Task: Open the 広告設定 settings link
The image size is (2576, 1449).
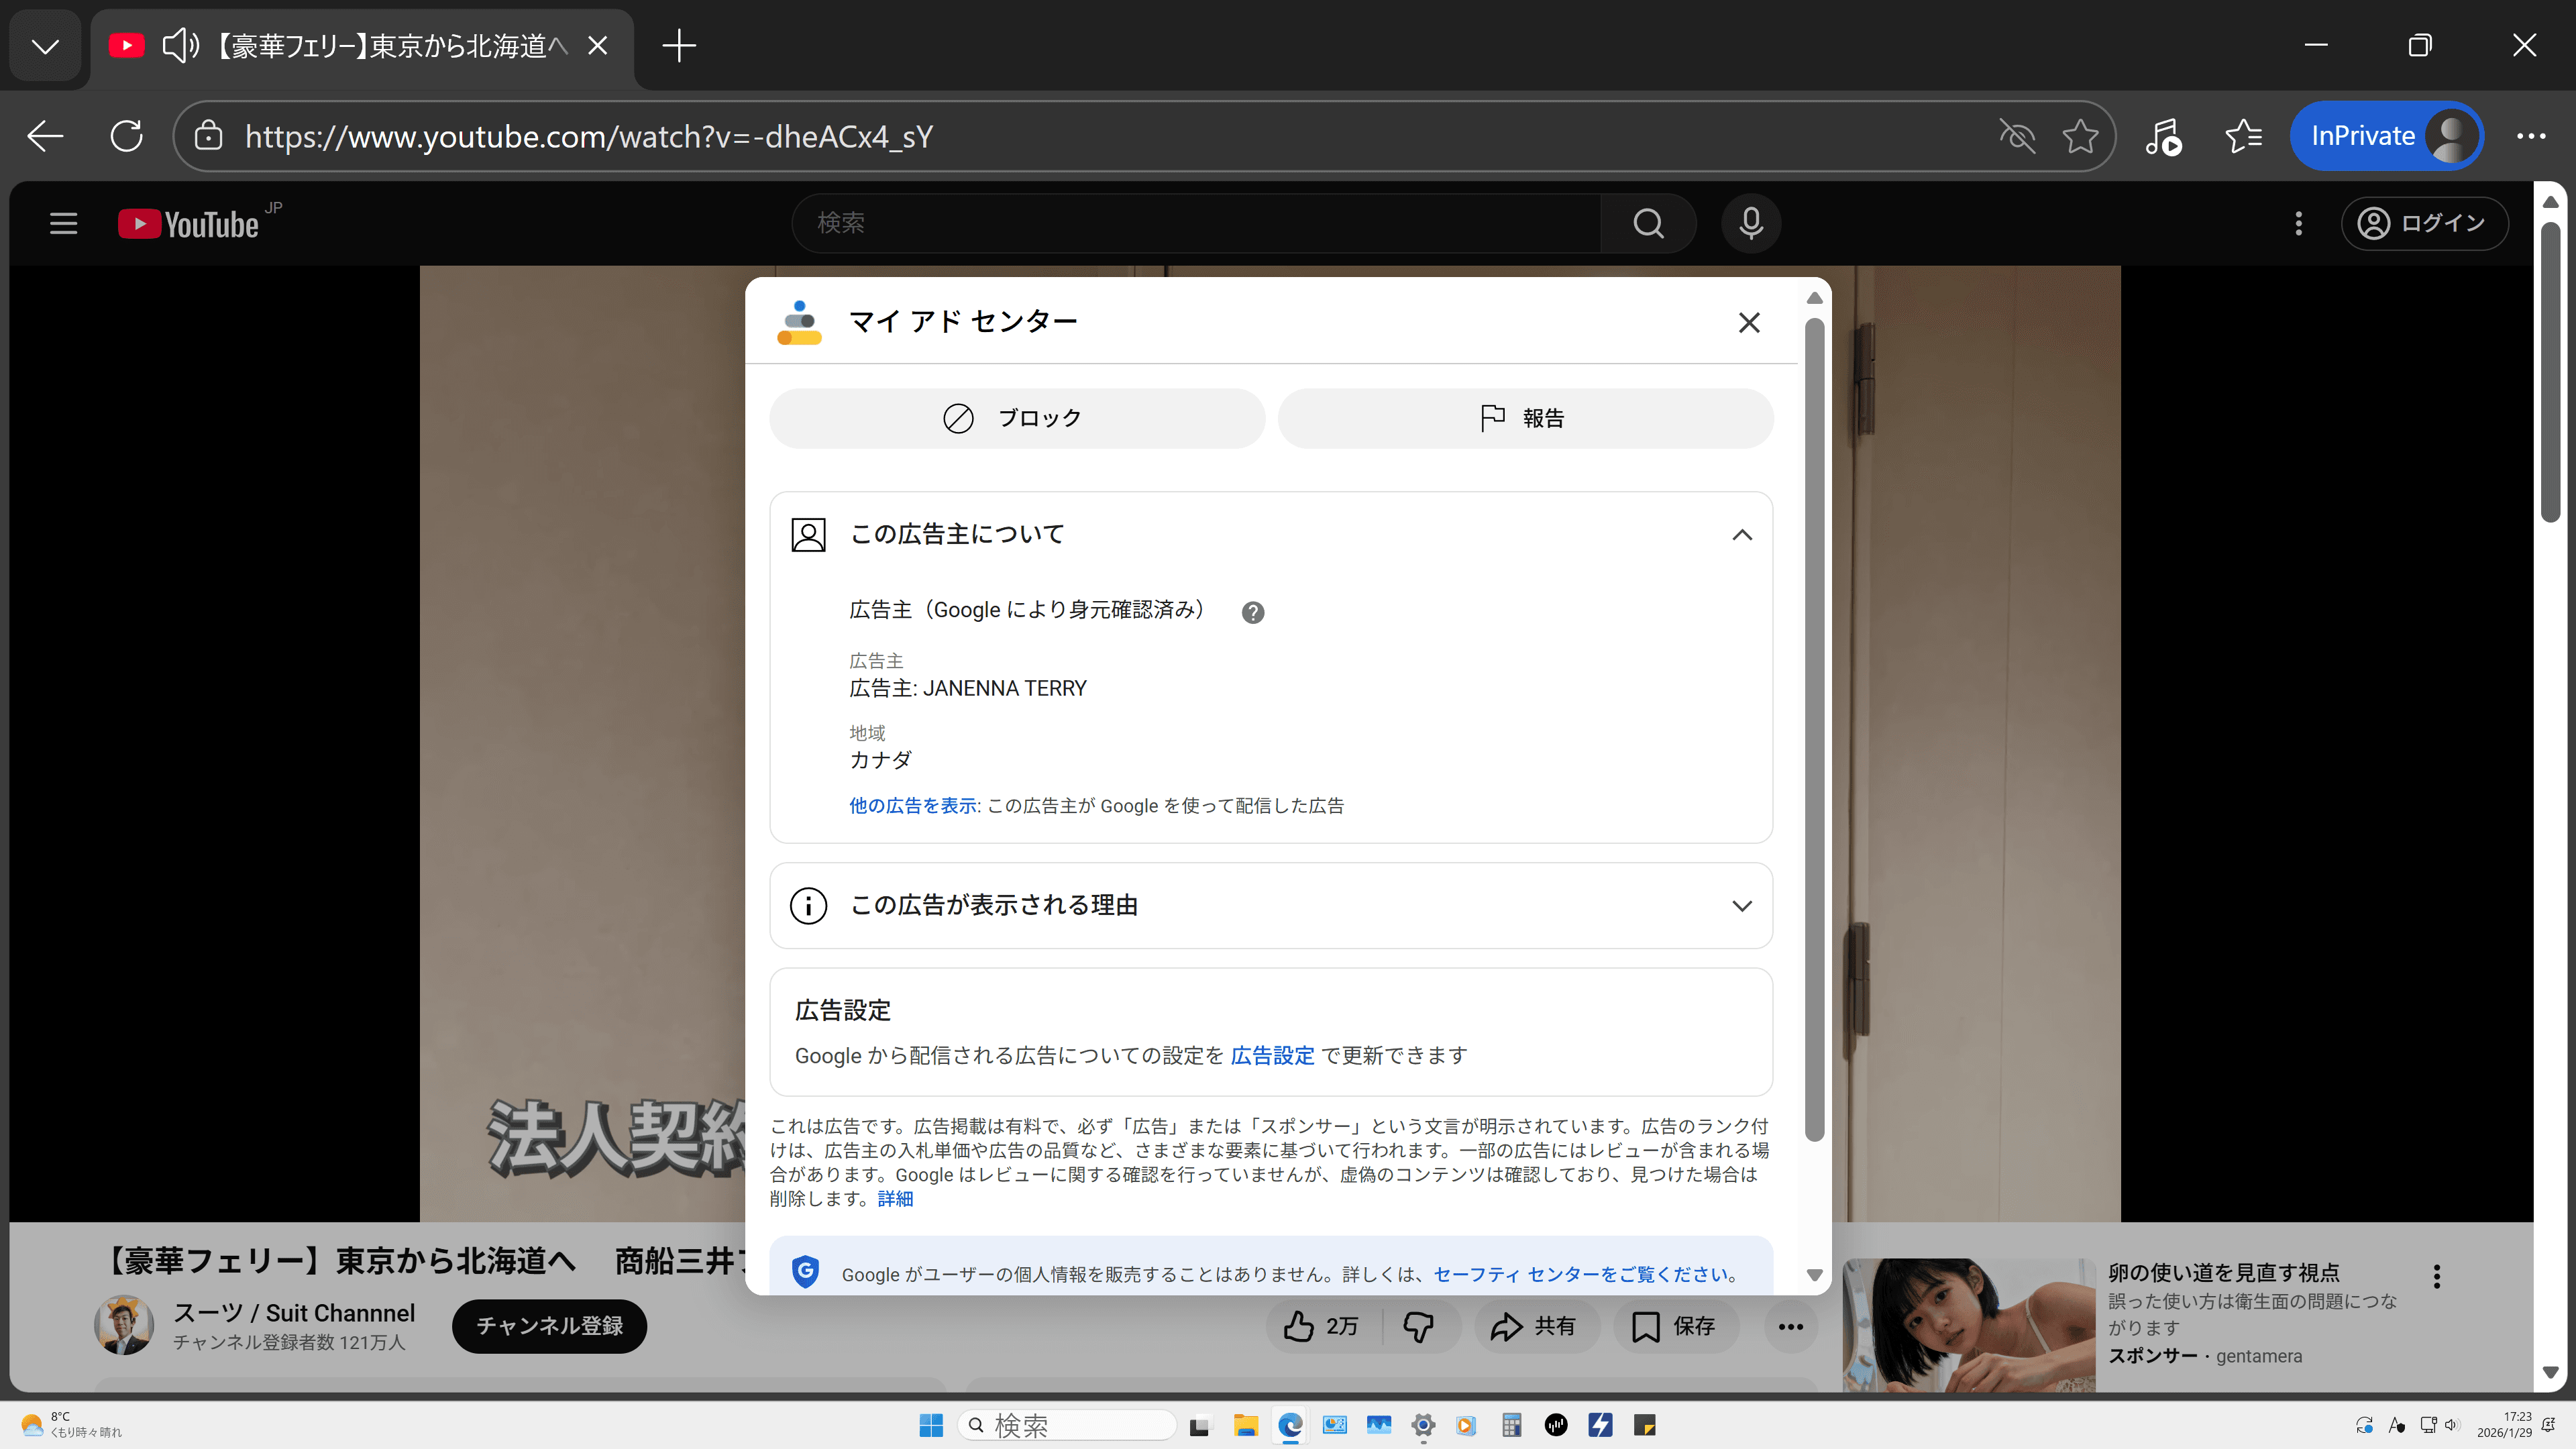Action: tap(1272, 1055)
